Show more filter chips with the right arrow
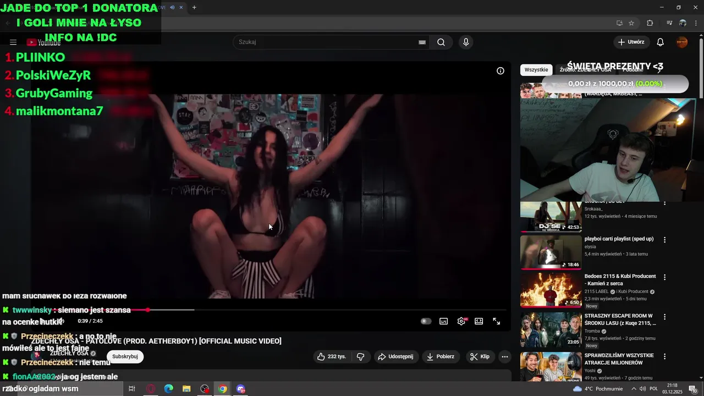The width and height of the screenshot is (704, 396). point(659,70)
